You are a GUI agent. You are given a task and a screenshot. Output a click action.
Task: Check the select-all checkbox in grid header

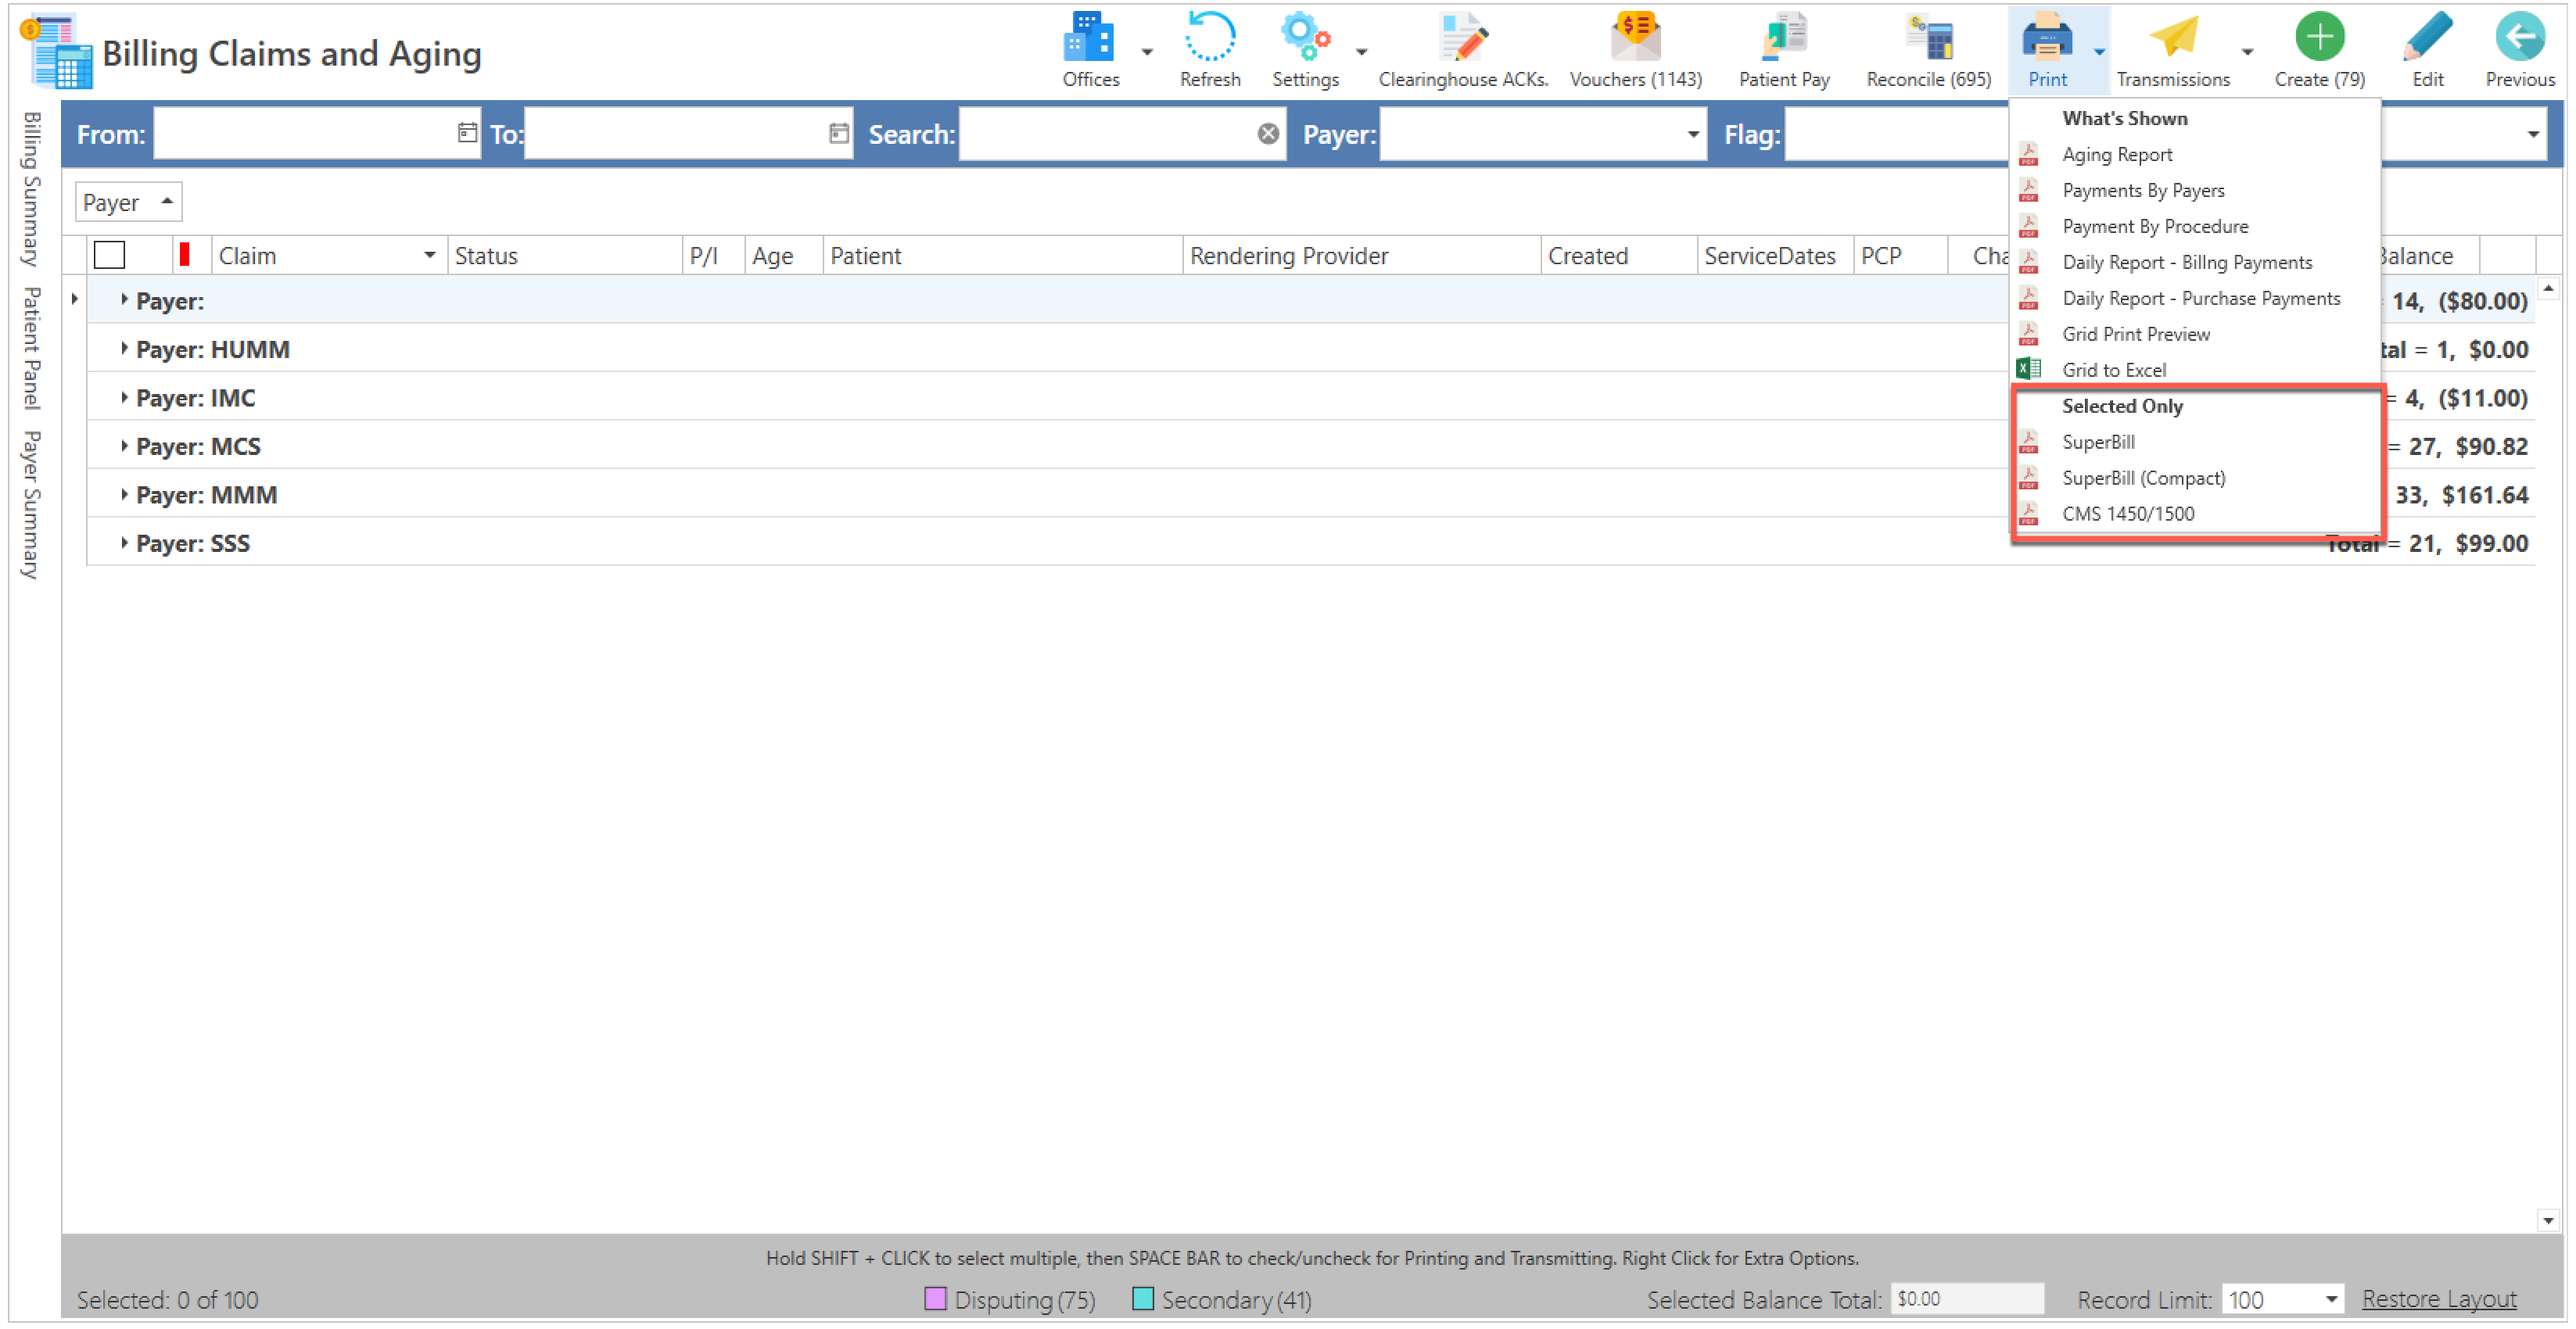[109, 256]
